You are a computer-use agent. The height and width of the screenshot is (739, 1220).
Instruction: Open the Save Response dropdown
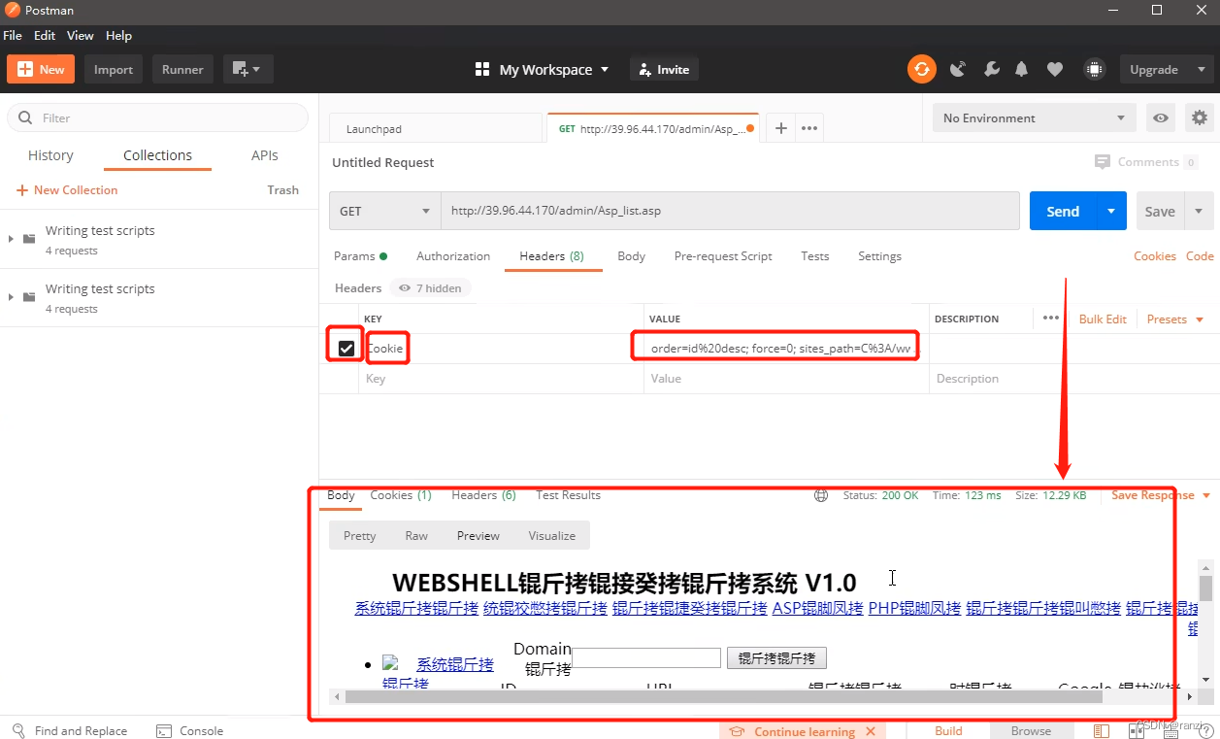click(1161, 495)
